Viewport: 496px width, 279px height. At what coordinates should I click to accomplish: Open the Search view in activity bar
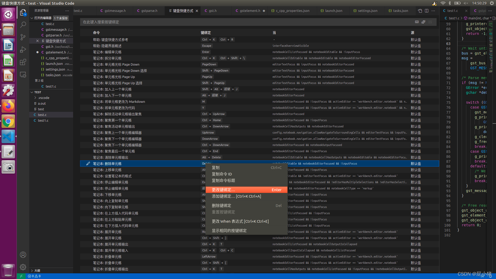(x=23, y=25)
